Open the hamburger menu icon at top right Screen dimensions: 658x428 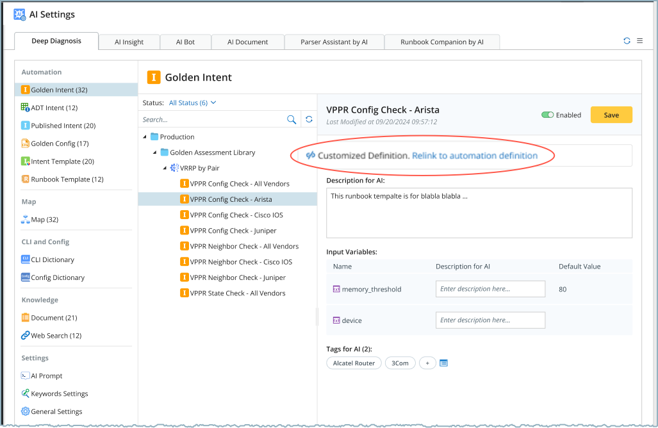coord(639,41)
